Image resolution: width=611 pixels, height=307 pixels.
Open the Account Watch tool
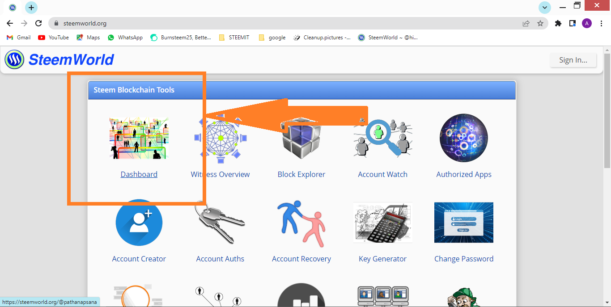[382, 174]
